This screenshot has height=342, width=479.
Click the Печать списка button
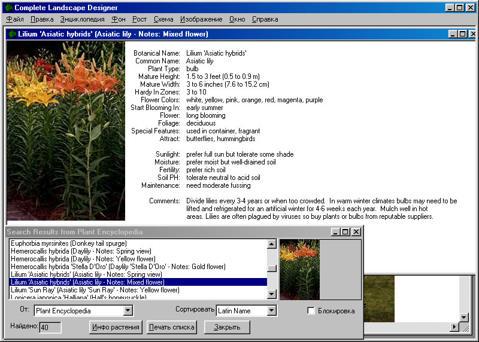(x=172, y=327)
